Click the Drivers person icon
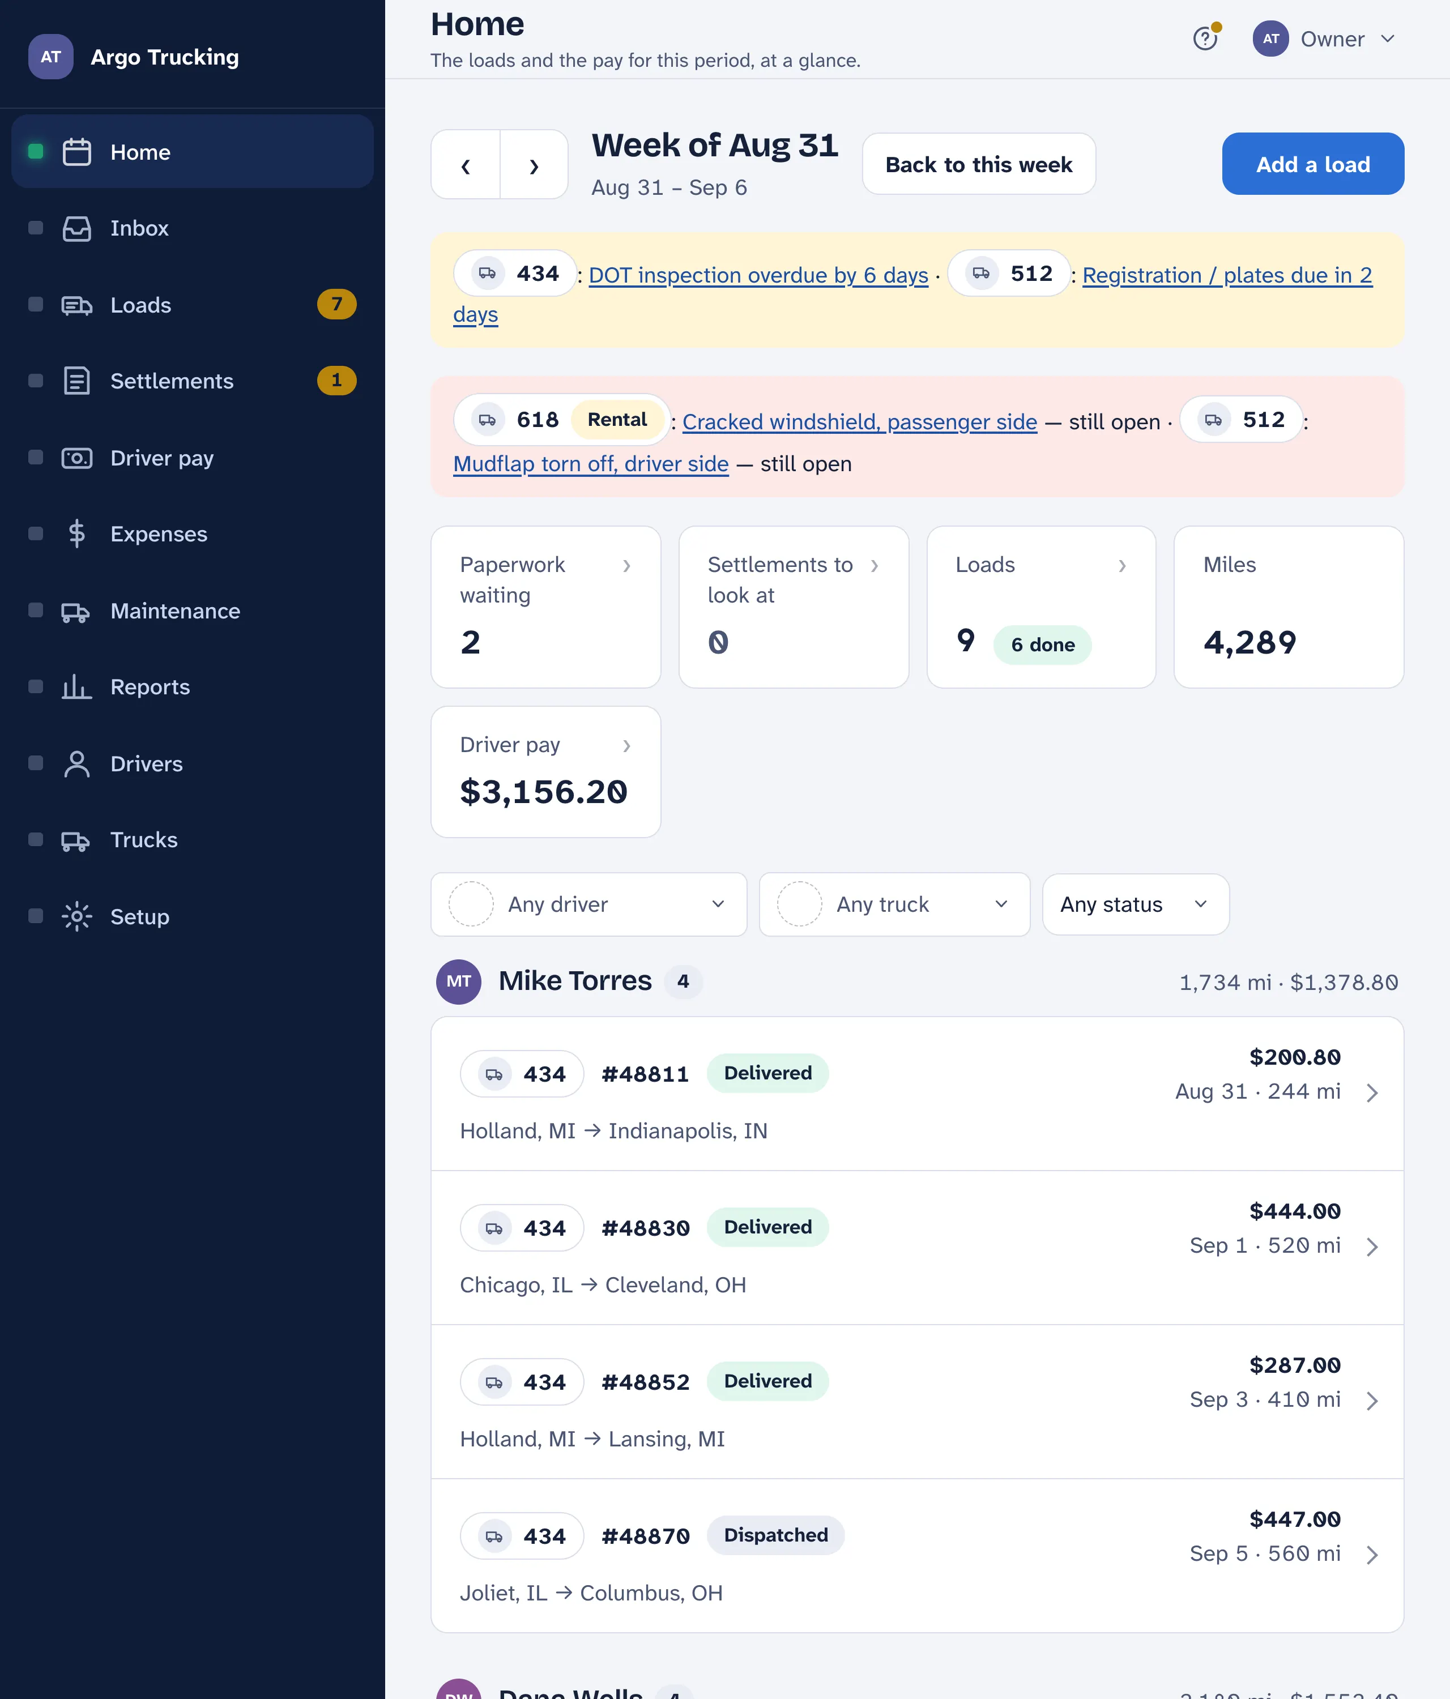 point(76,763)
